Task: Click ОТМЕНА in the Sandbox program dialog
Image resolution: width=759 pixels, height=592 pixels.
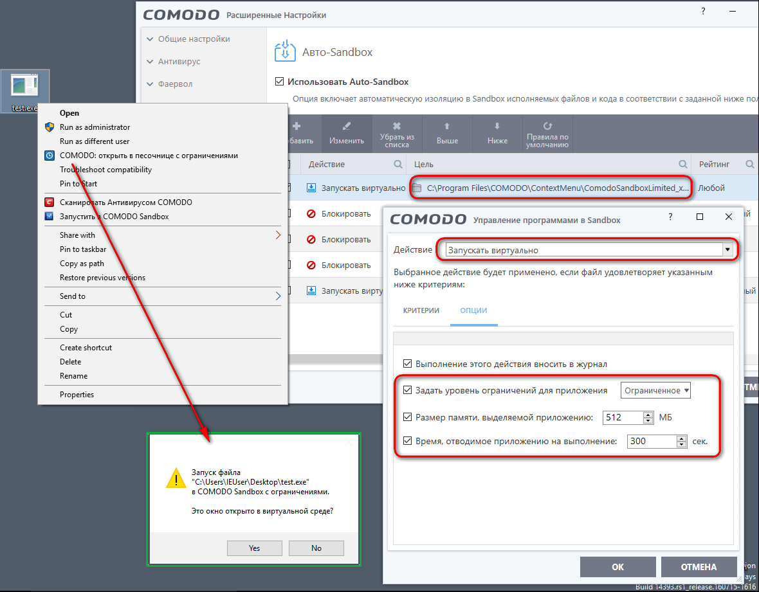Action: point(699,567)
